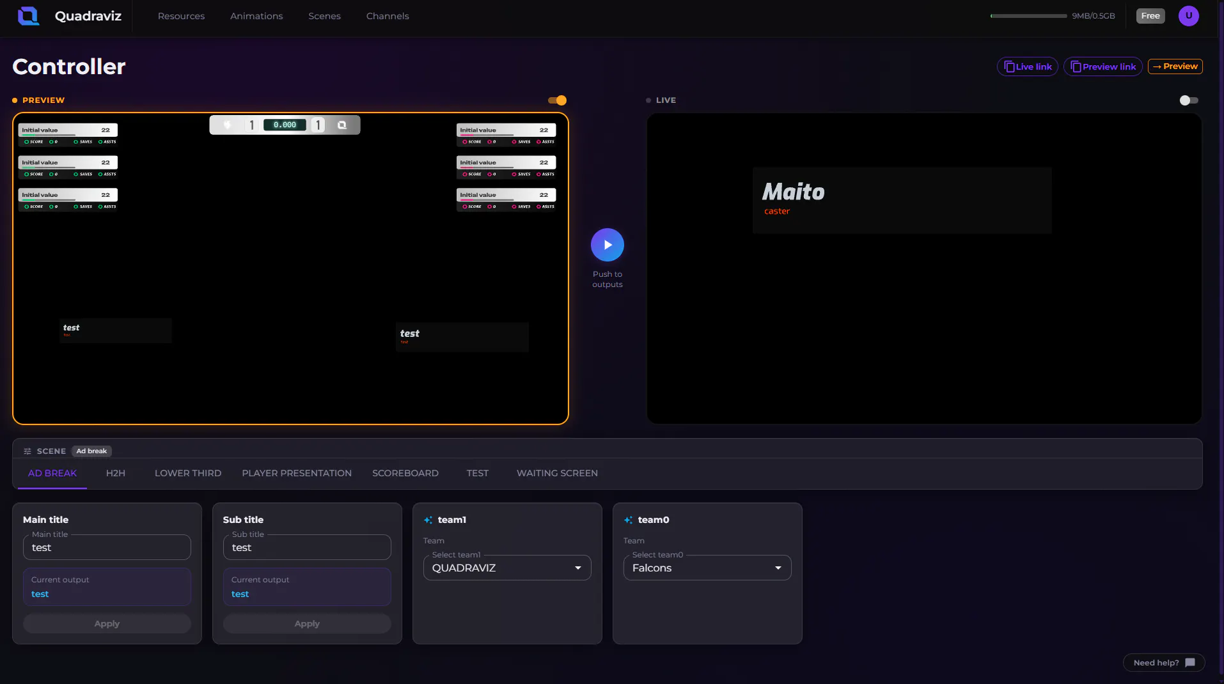This screenshot has width=1224, height=684.
Task: Switch to the TEST tab
Action: click(x=478, y=473)
